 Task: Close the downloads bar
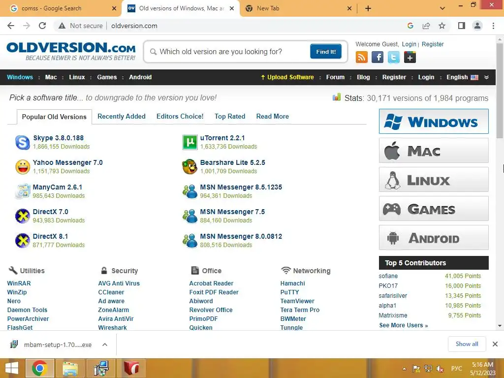pyautogui.click(x=495, y=344)
